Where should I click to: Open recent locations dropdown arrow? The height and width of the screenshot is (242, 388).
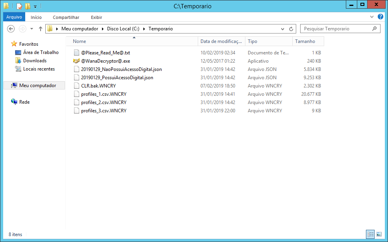tap(32, 29)
